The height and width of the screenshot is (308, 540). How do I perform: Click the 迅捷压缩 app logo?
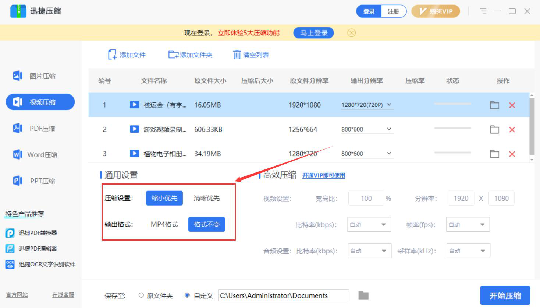coord(18,11)
